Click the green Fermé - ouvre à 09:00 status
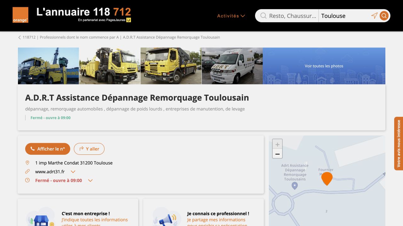The width and height of the screenshot is (403, 226). click(50, 118)
